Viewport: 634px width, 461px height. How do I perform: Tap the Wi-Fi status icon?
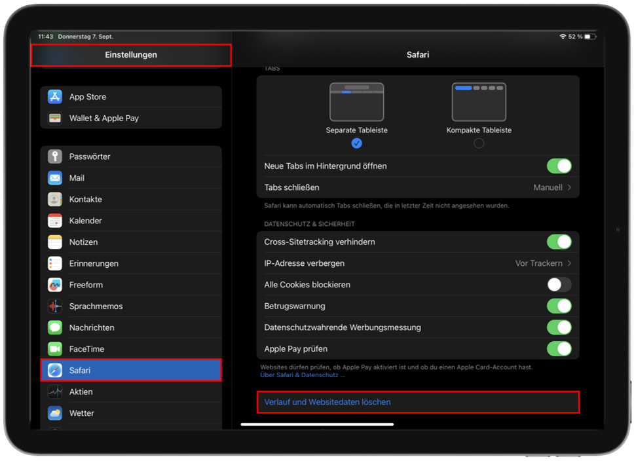563,37
